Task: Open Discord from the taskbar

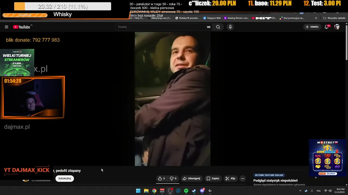Action: click(x=202, y=191)
